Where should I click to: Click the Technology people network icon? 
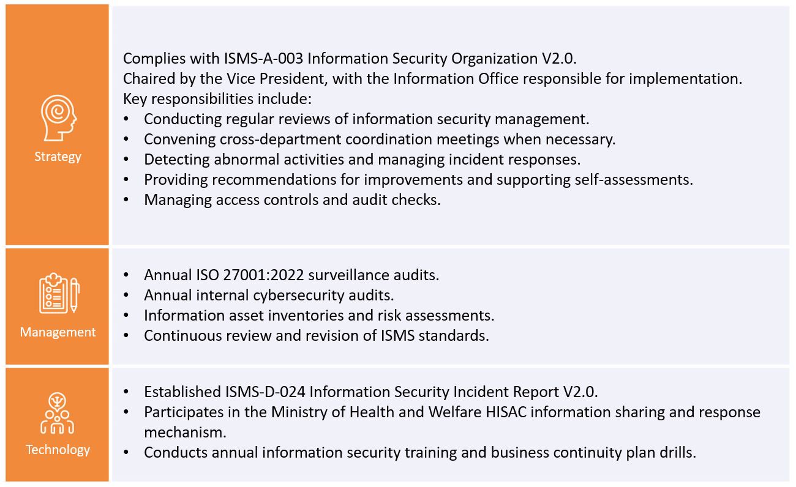(x=58, y=414)
